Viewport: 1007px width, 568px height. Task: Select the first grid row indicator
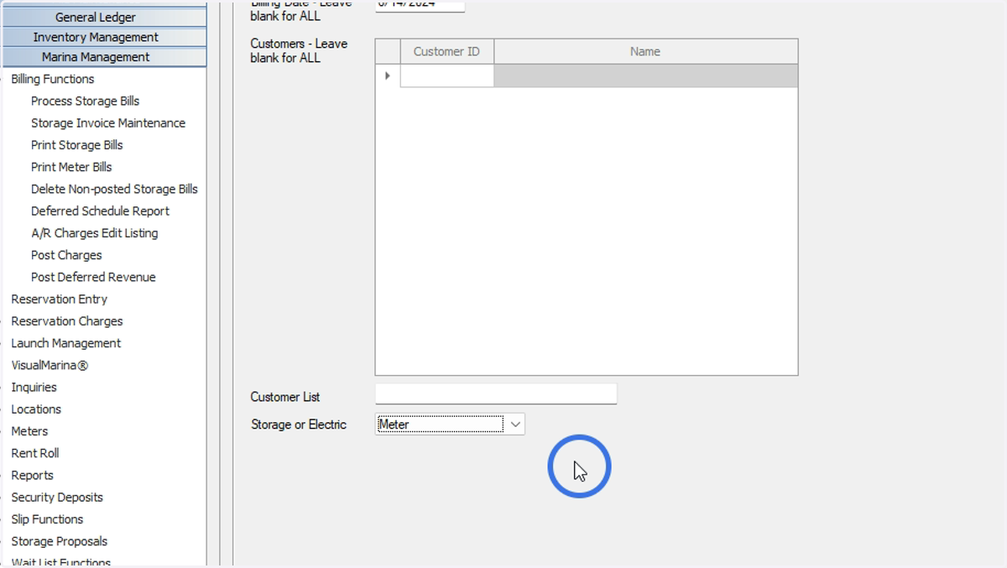tap(388, 76)
